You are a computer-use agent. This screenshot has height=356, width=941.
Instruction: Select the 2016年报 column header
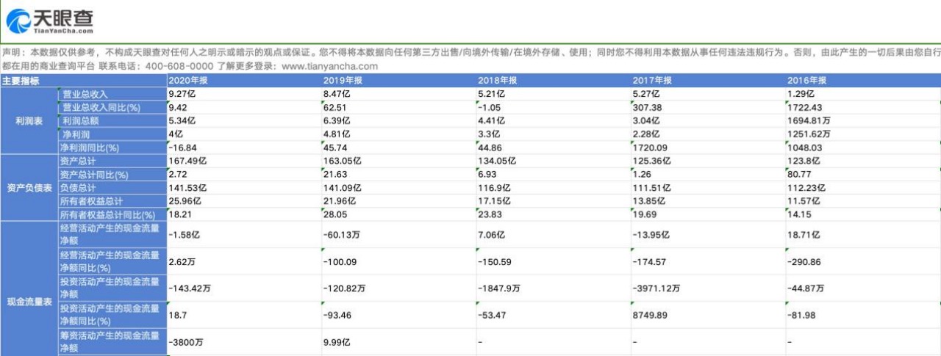pyautogui.click(x=806, y=81)
